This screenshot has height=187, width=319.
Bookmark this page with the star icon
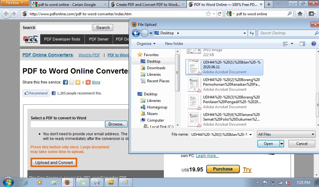click(208, 14)
